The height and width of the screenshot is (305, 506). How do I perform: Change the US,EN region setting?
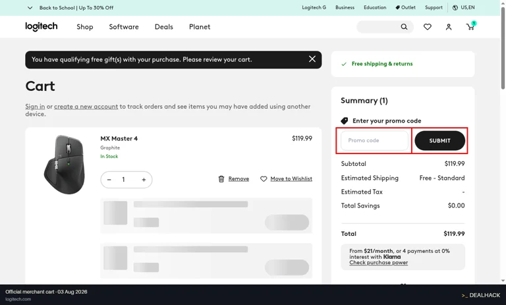[x=468, y=7]
